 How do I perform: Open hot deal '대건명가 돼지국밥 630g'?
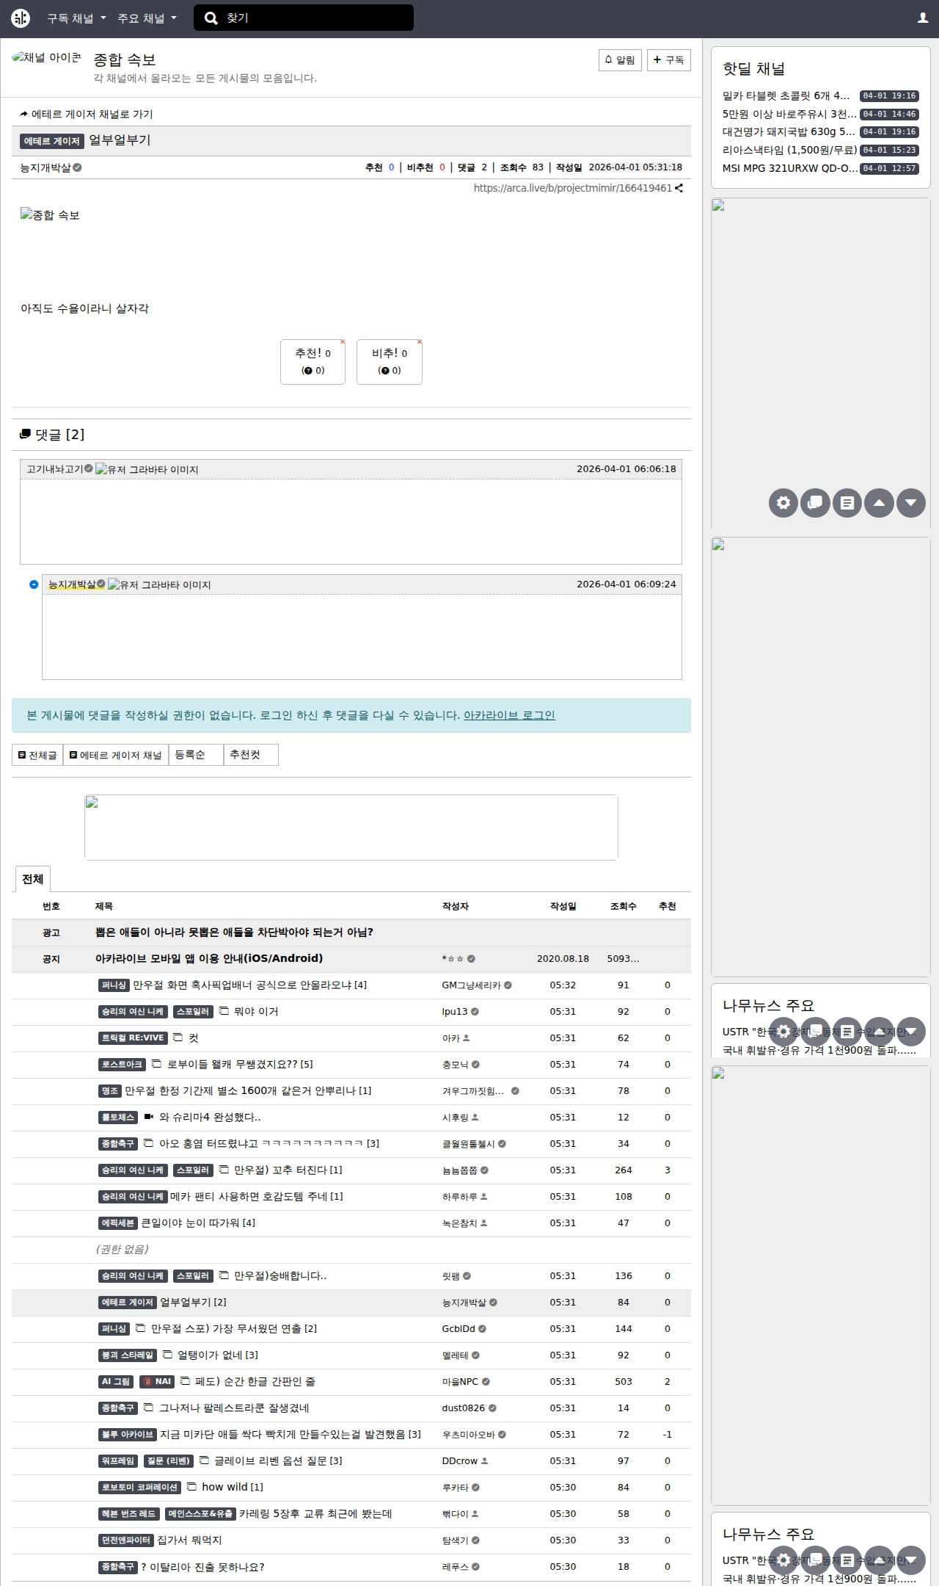tap(789, 131)
